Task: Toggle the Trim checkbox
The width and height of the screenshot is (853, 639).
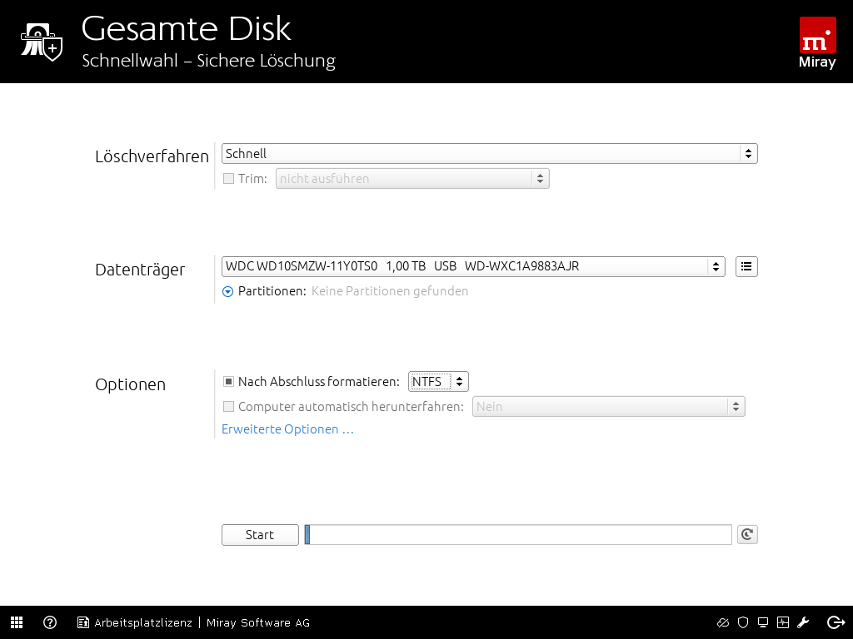Action: pos(229,179)
